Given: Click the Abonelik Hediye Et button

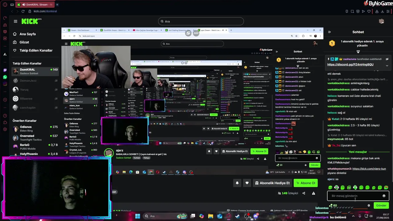Looking at the screenshot, I should click(272, 183).
